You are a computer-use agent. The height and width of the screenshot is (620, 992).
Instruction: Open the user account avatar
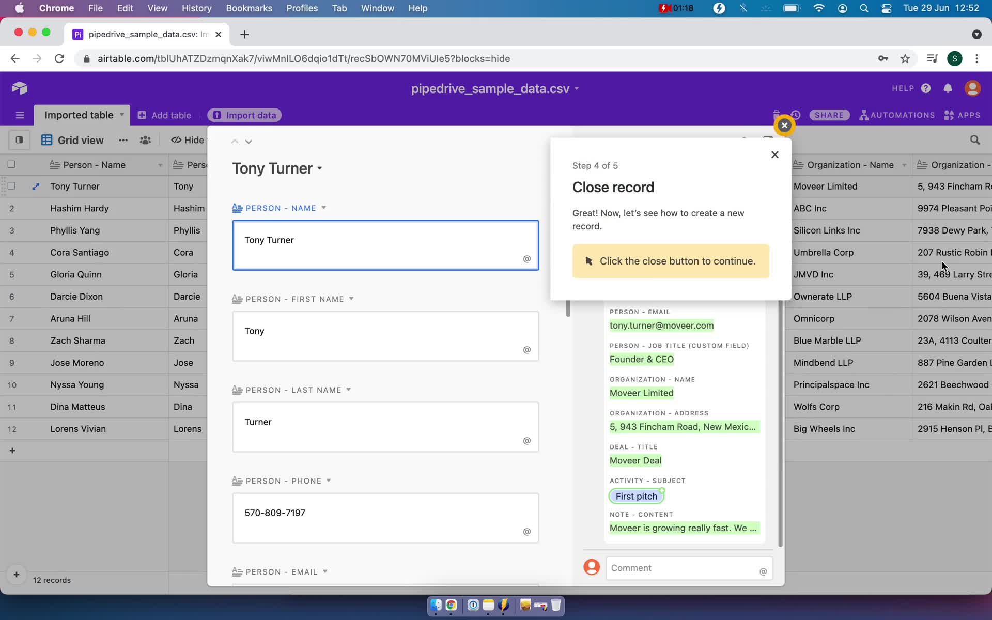(972, 88)
